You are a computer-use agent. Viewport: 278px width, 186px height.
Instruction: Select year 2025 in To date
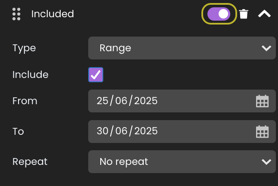click(x=146, y=131)
